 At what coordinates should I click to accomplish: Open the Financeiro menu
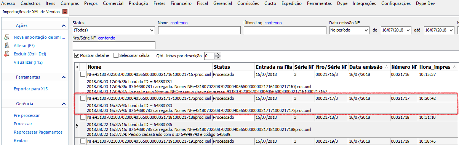point(181,3)
